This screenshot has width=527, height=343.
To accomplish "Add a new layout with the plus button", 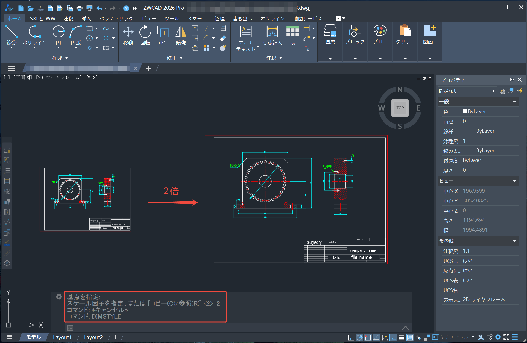I will click(115, 337).
